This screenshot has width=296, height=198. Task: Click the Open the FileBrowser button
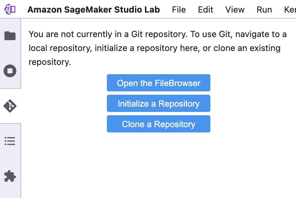point(159,83)
